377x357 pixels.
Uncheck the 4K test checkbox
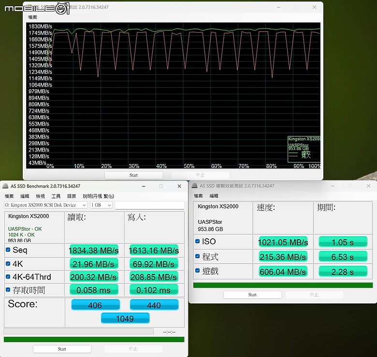click(x=8, y=264)
